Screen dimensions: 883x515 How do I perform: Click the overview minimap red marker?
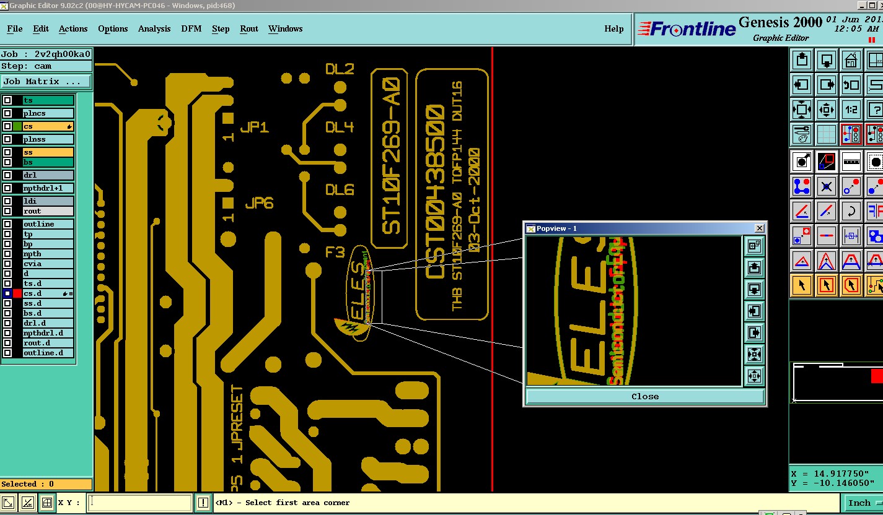click(x=877, y=376)
